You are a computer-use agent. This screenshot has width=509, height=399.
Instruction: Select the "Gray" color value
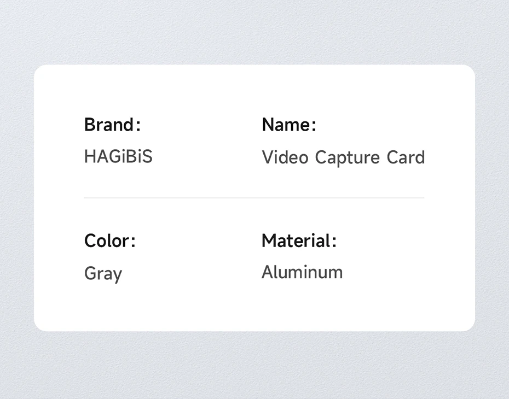coord(103,274)
